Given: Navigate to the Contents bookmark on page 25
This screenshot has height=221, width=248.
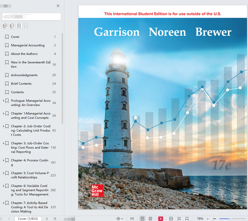Looking at the screenshot, I should (17, 92).
